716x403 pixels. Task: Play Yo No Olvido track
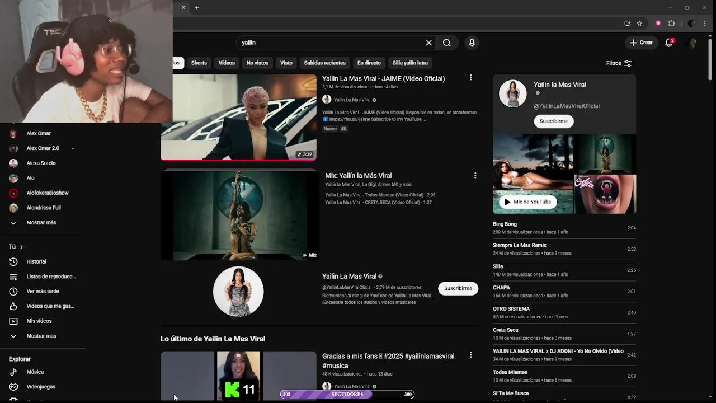564,355
